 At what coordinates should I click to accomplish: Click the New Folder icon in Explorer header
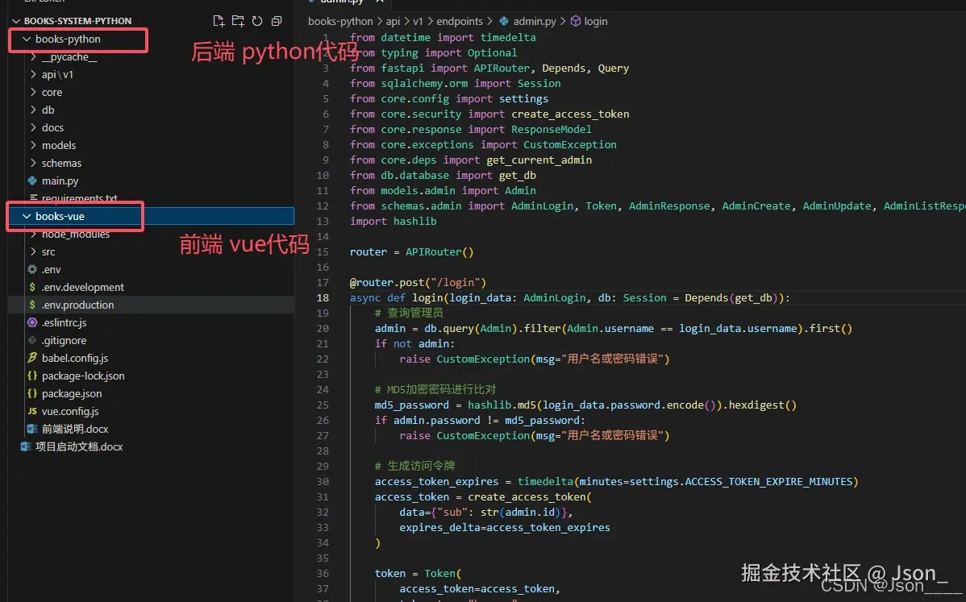coord(238,21)
